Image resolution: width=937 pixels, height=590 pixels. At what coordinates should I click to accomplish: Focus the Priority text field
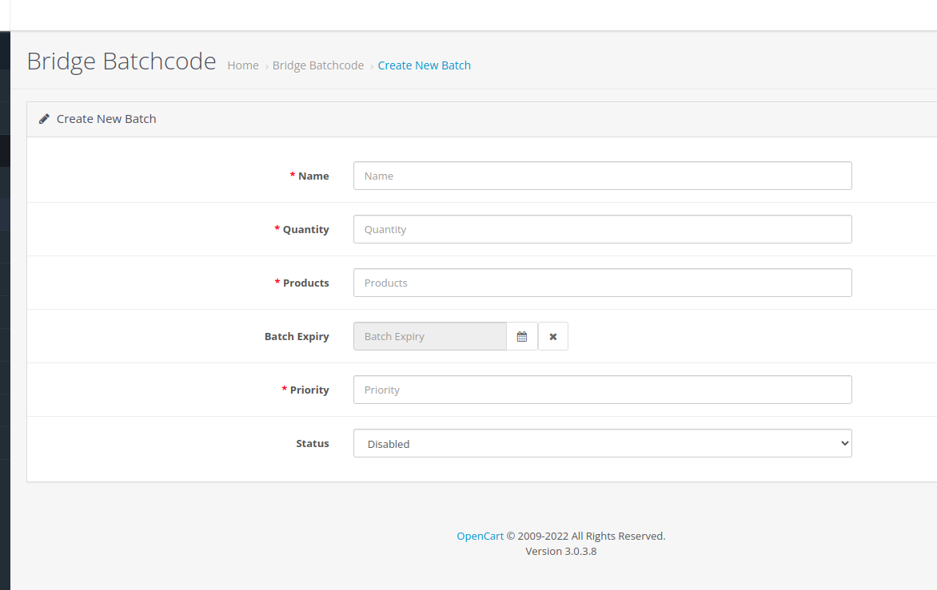pyautogui.click(x=602, y=390)
